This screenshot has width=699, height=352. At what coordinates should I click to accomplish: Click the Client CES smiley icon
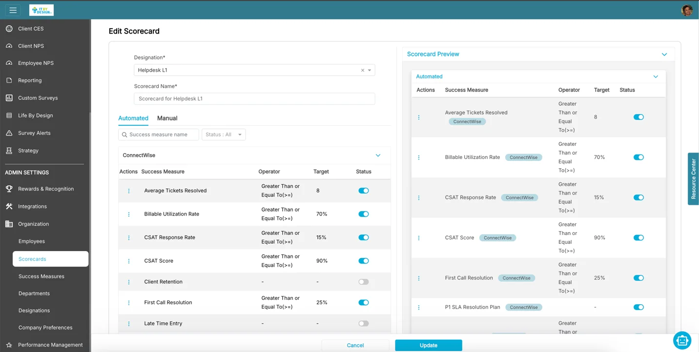9,29
